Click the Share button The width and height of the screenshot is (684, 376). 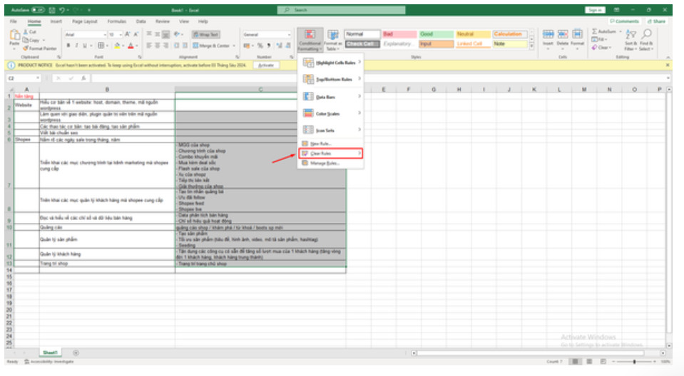[655, 21]
